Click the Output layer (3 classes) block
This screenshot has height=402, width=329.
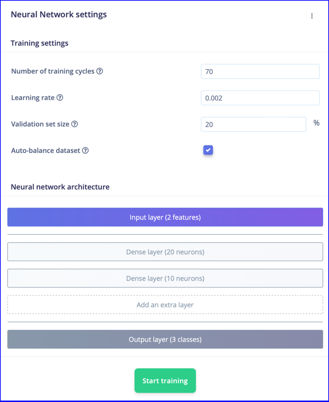pyautogui.click(x=165, y=339)
